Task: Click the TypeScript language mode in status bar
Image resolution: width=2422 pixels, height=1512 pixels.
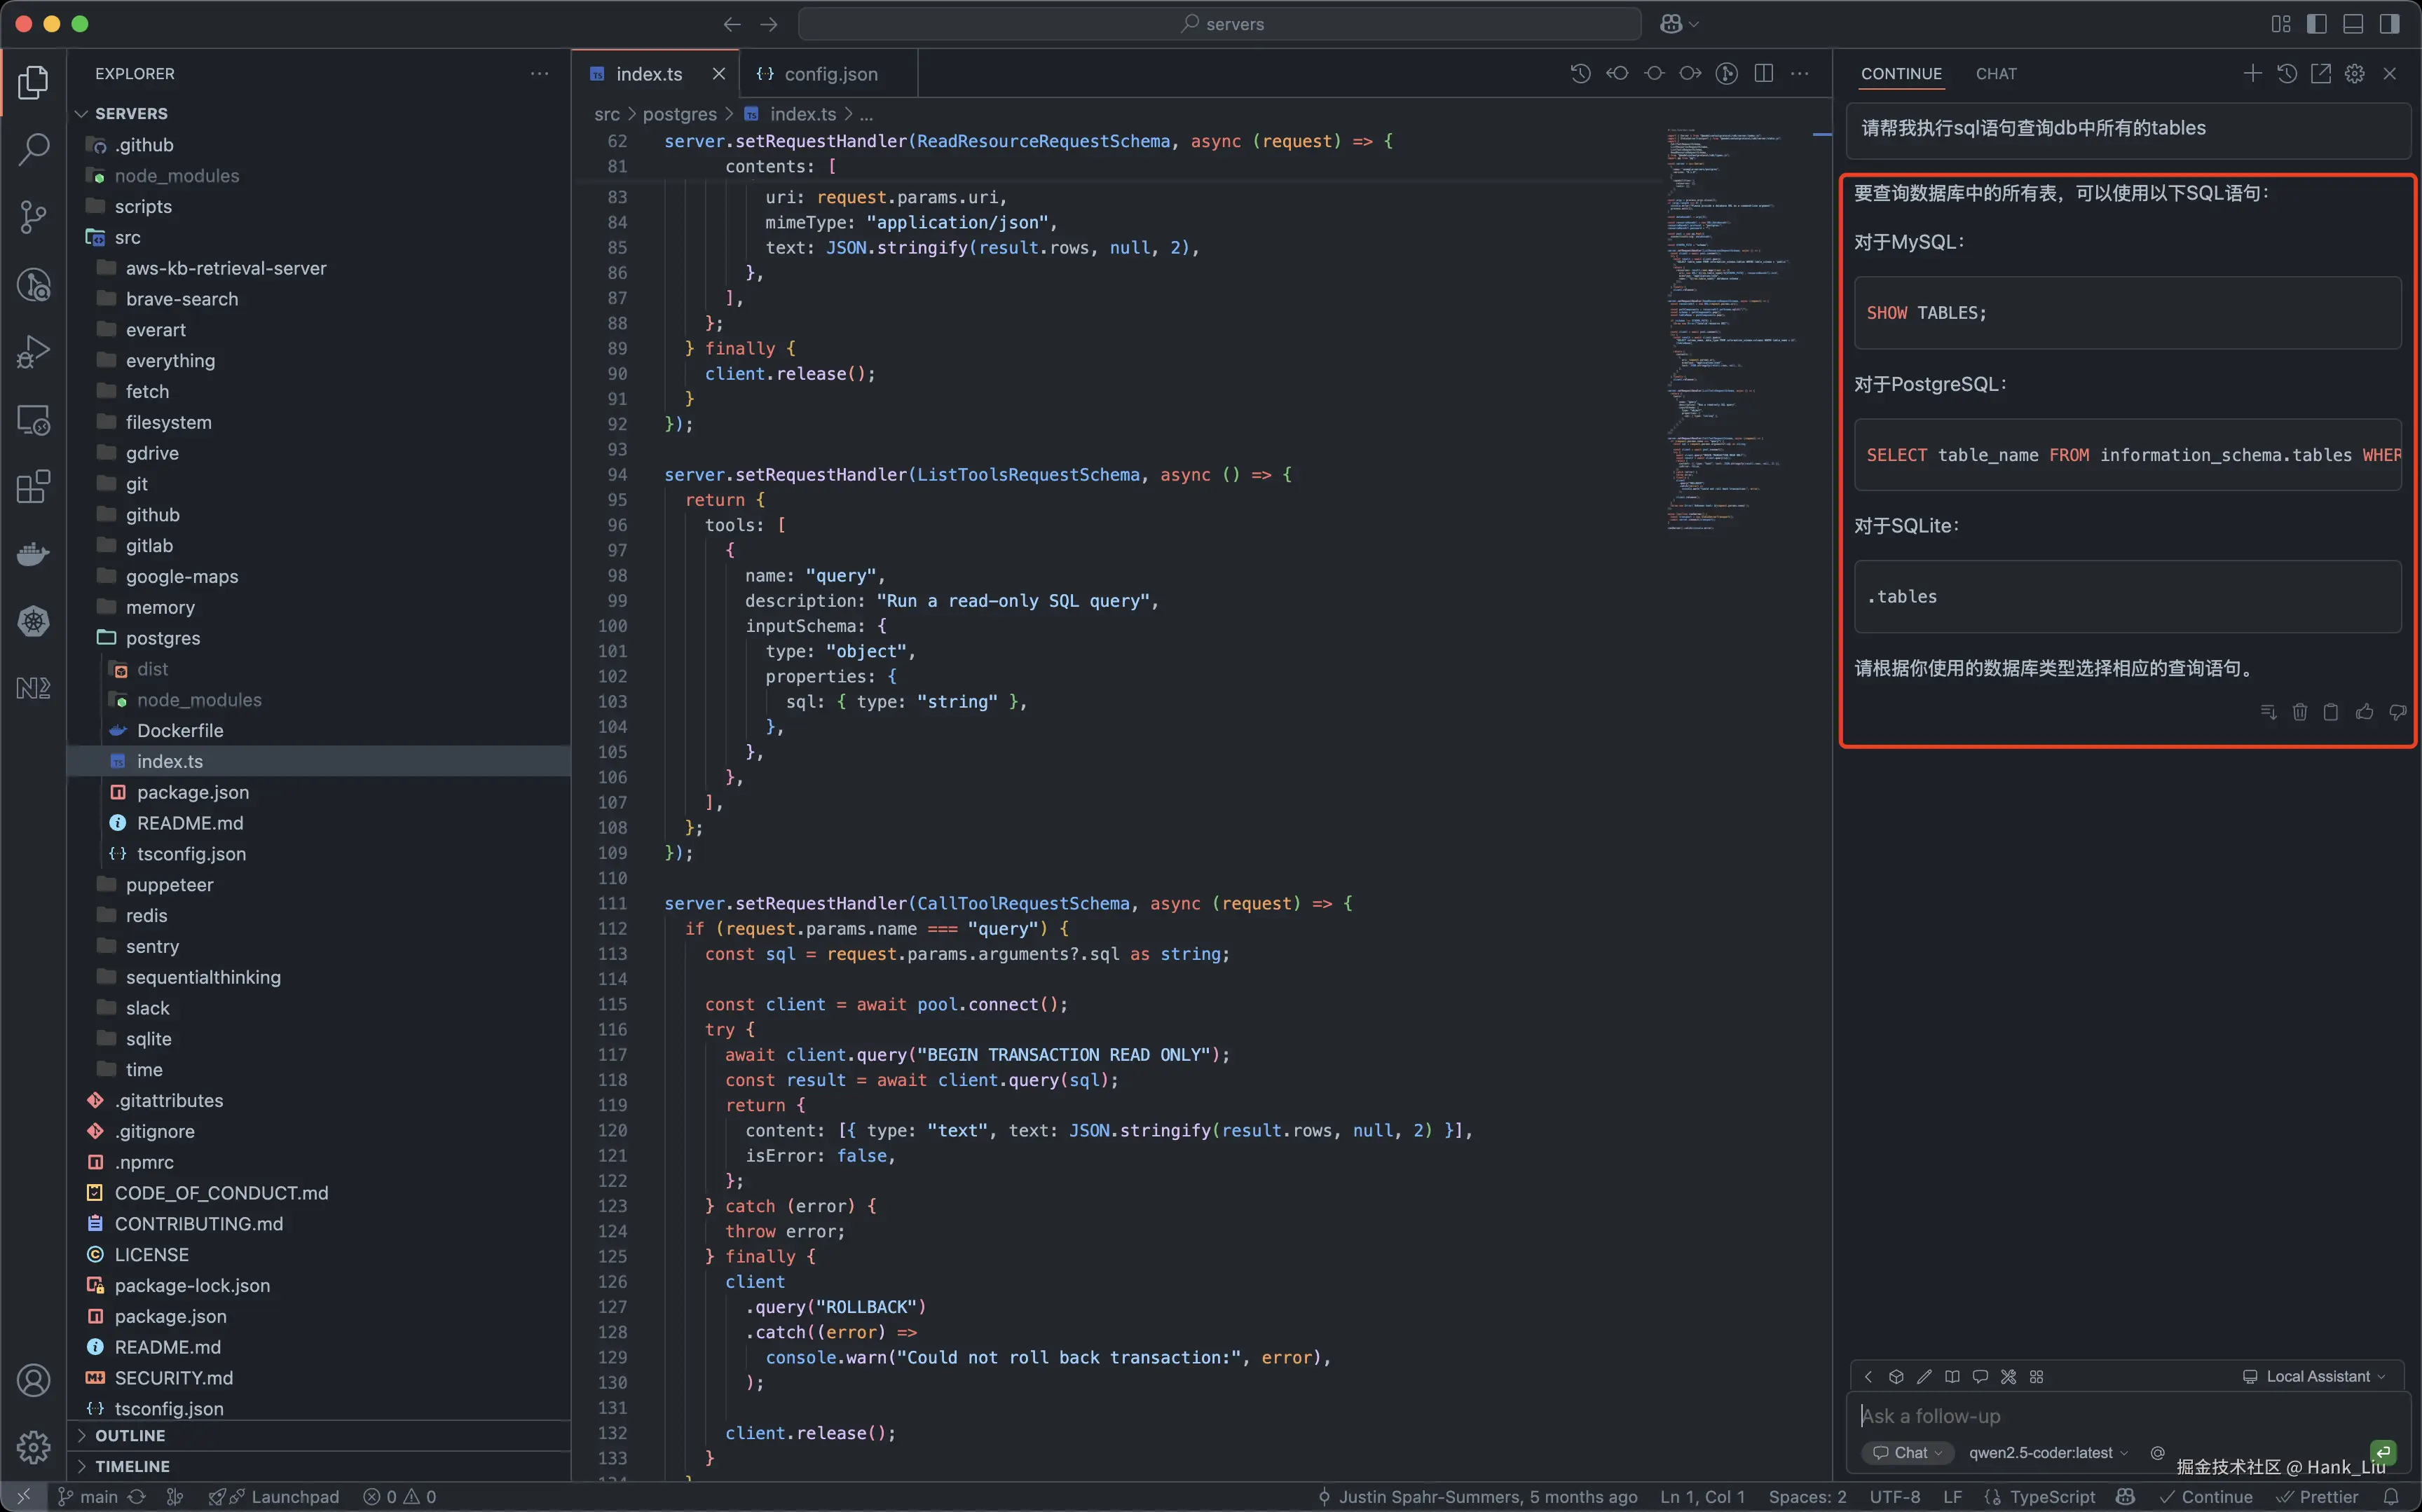Action: 2051,1496
